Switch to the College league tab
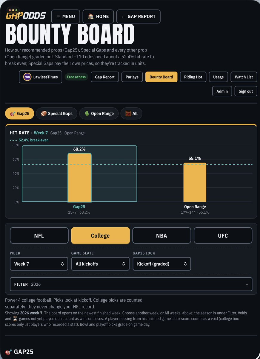 click(x=100, y=235)
